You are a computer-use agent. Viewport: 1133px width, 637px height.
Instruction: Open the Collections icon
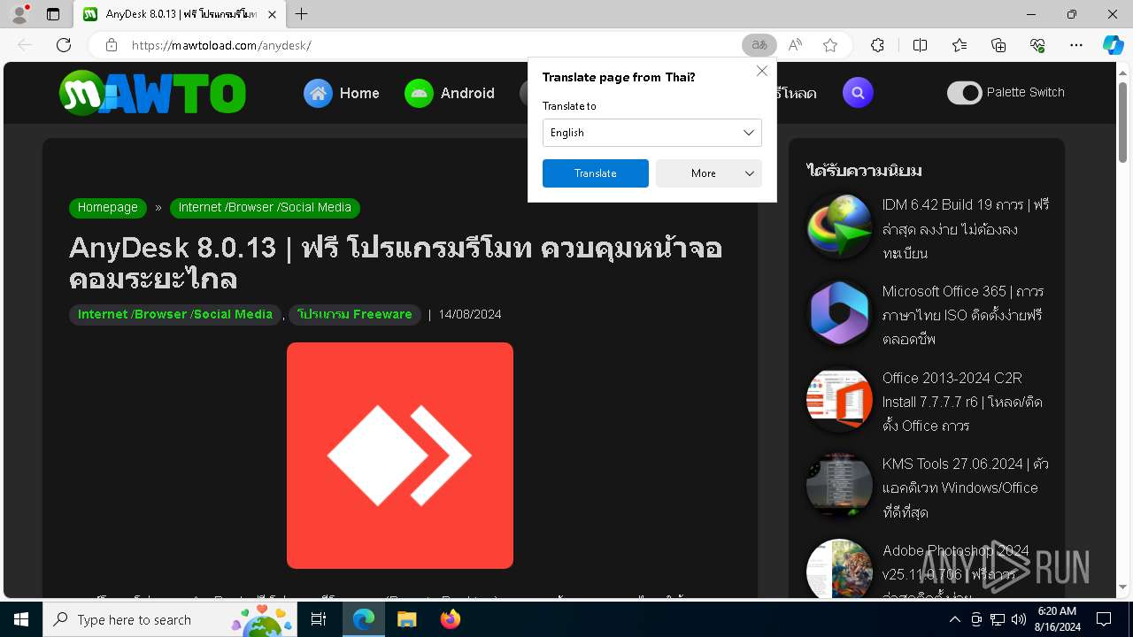coord(998,45)
